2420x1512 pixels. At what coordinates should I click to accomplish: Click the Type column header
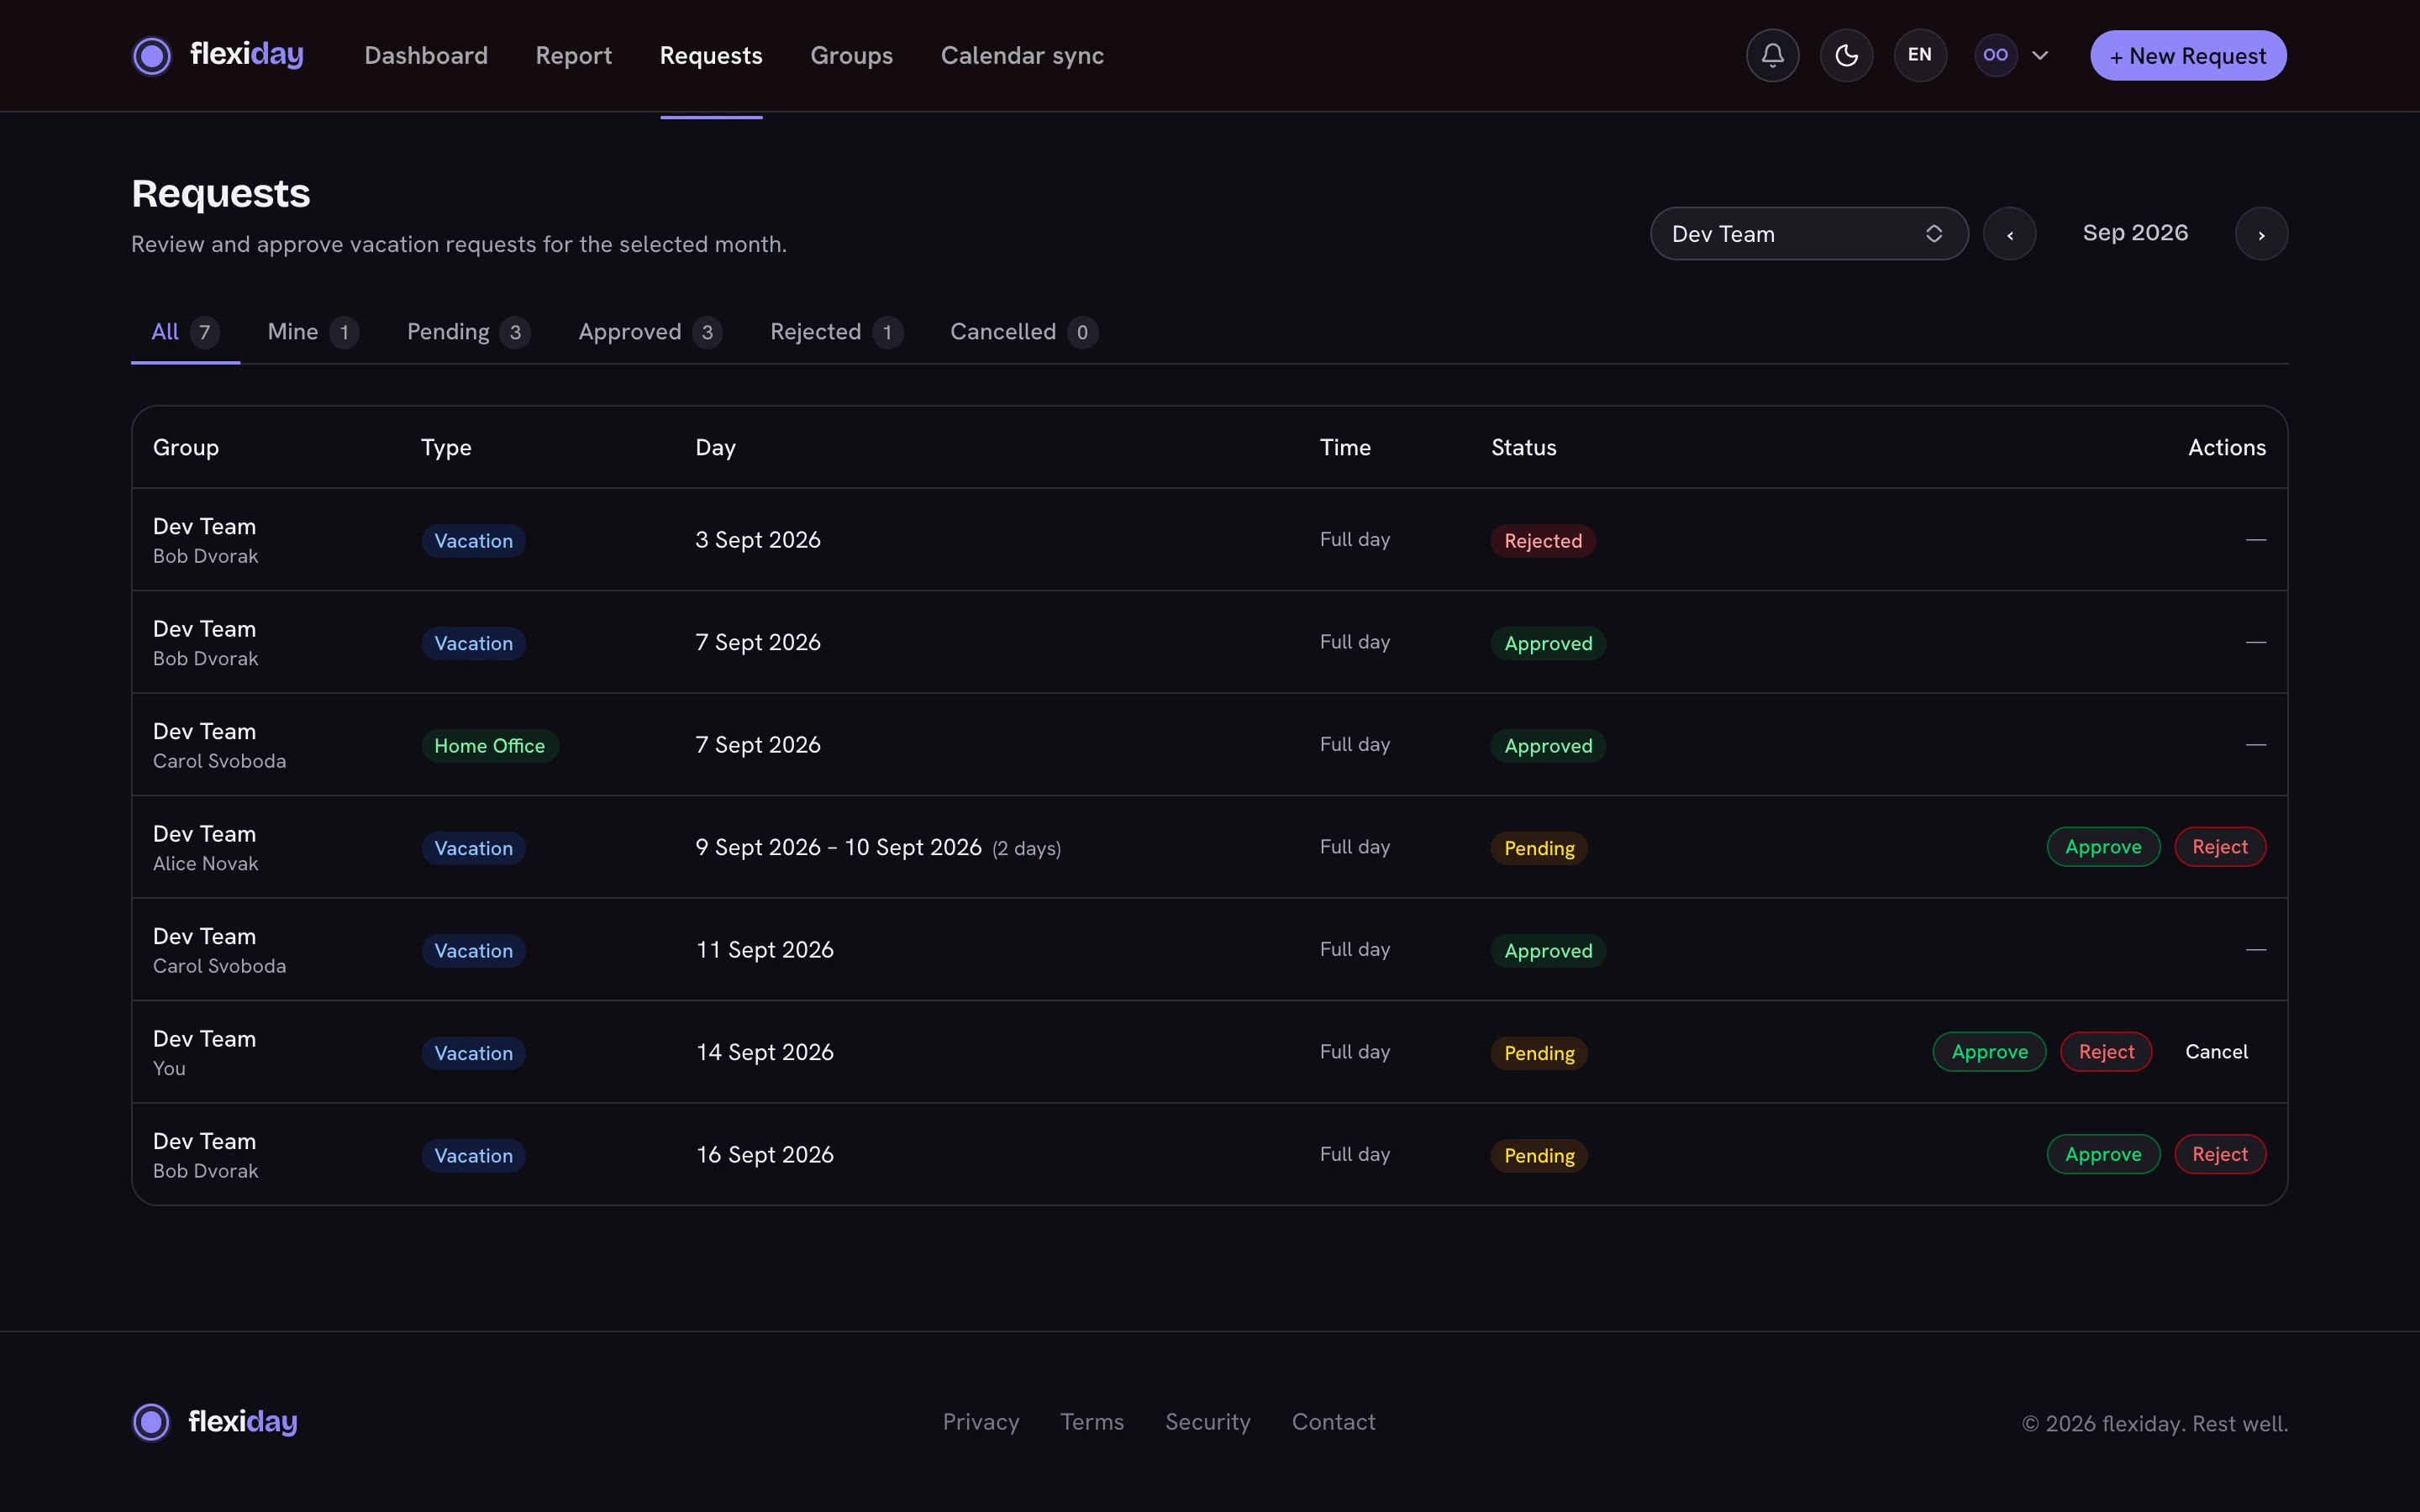tap(446, 447)
